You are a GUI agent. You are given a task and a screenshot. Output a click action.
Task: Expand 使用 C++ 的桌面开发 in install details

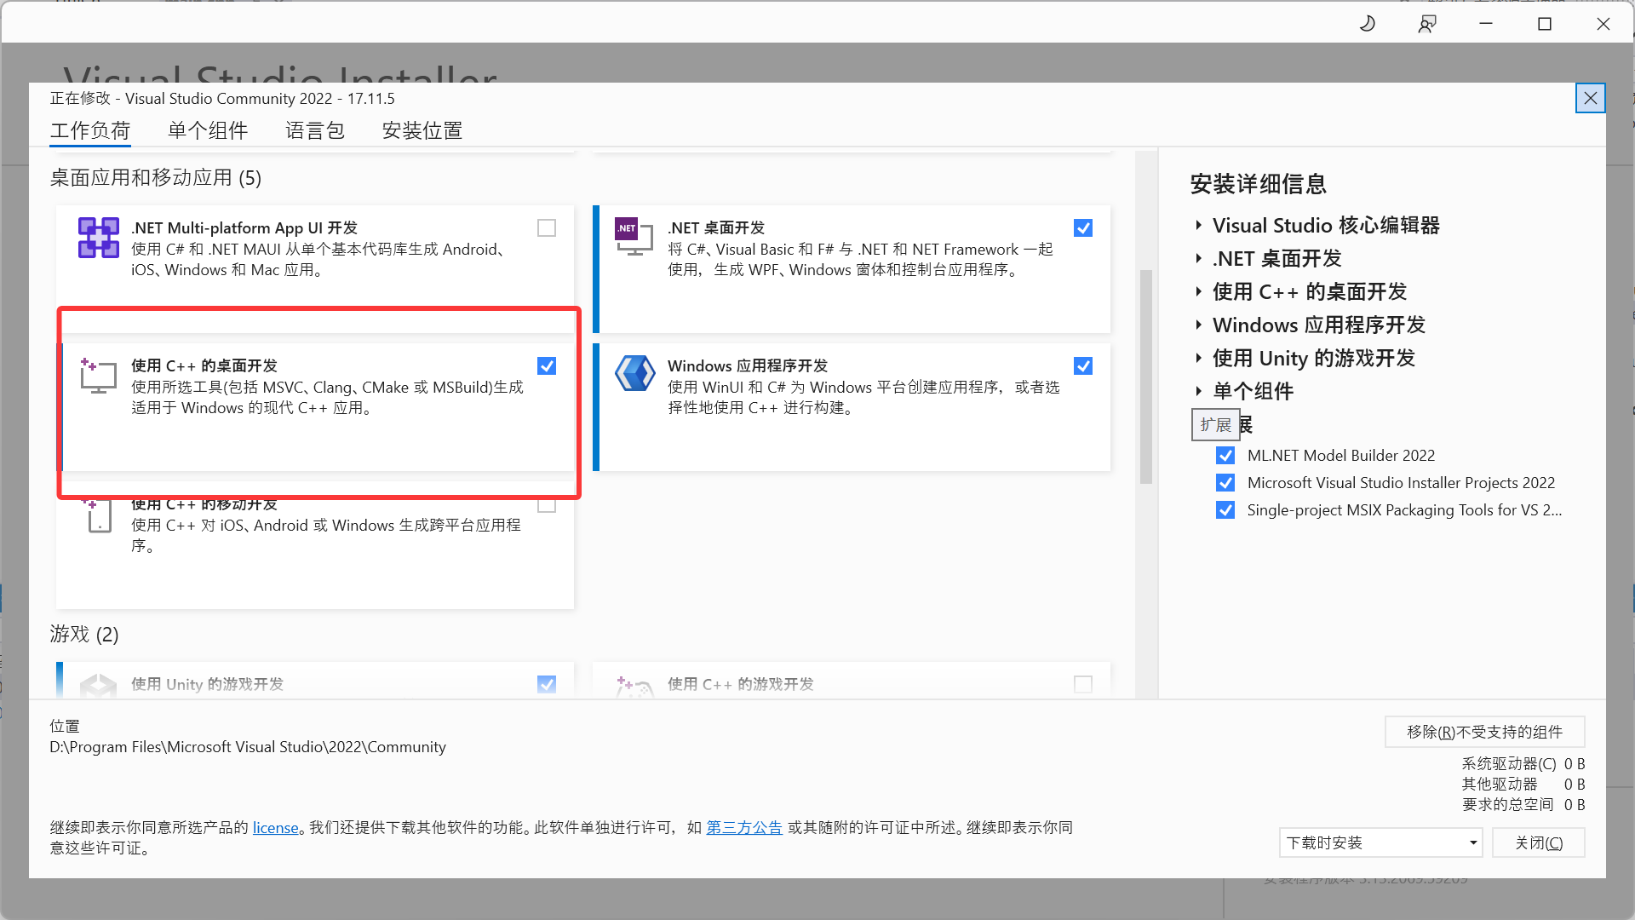[x=1199, y=291]
